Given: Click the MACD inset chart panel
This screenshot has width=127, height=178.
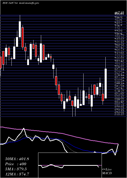Looking at the screenshot, I should (x=70, y=165).
